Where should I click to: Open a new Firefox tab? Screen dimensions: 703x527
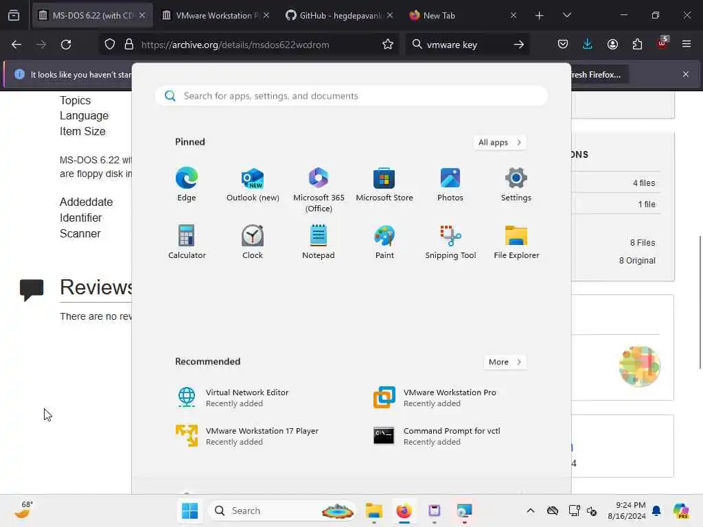coord(540,15)
